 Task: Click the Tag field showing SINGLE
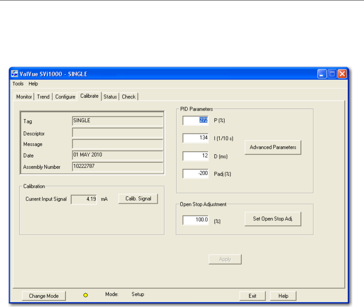click(118, 121)
